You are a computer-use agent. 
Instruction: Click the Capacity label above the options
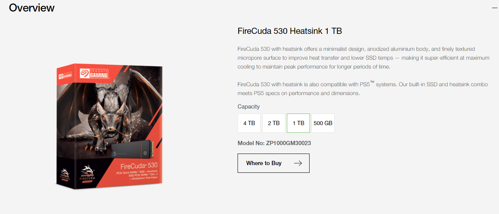coord(248,107)
